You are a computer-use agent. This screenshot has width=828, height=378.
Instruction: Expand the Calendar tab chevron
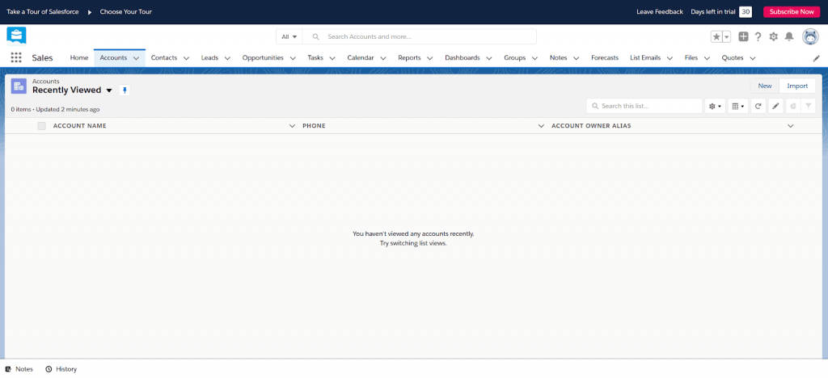[383, 58]
